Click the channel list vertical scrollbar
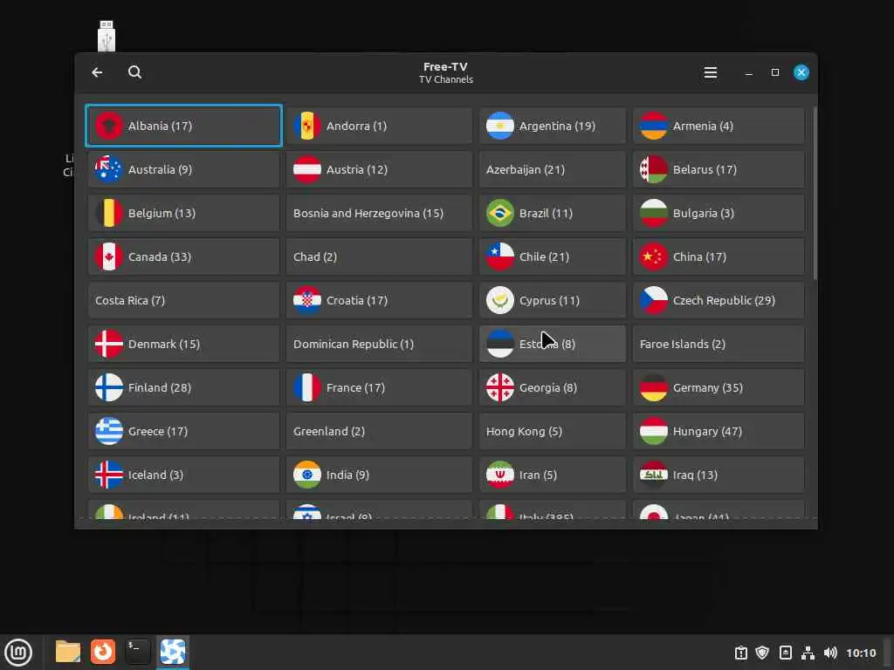Screen dimensions: 894x670 815,193
